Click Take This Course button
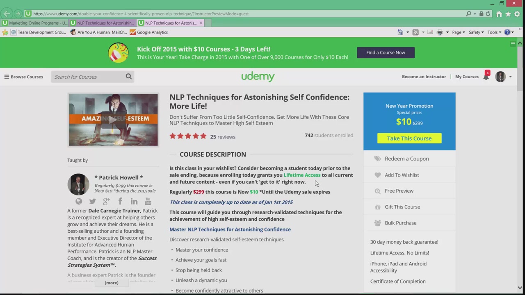The width and height of the screenshot is (525, 295). pyautogui.click(x=409, y=138)
